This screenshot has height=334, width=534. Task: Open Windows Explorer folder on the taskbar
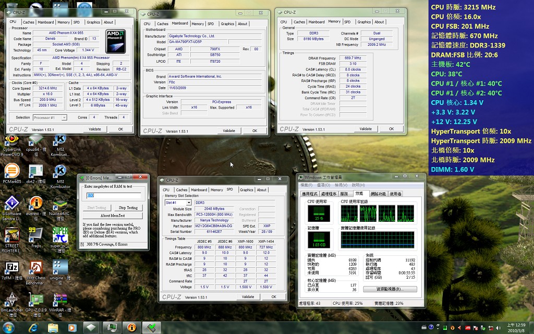point(53,328)
